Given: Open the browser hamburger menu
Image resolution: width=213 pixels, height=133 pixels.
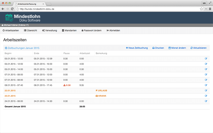Looking at the screenshot, I should [x=210, y=9].
